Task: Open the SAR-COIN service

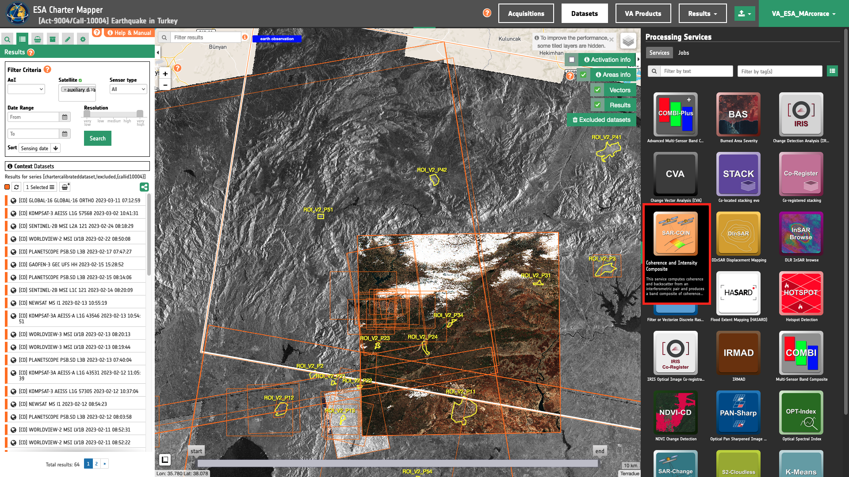Action: (676, 234)
